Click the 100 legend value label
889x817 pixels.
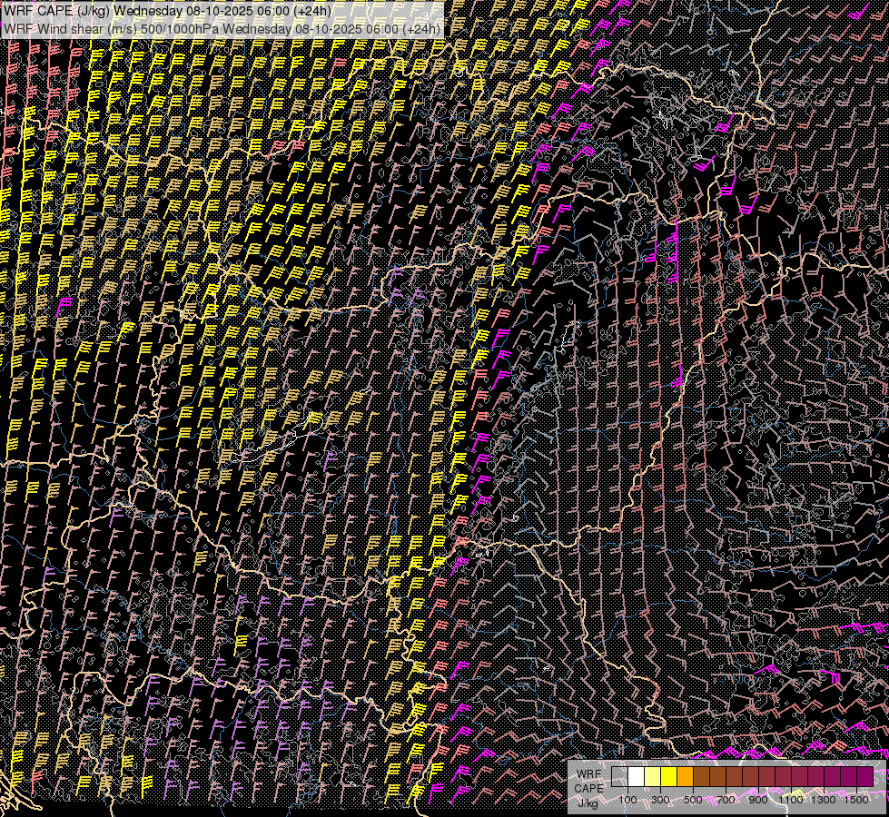[627, 800]
